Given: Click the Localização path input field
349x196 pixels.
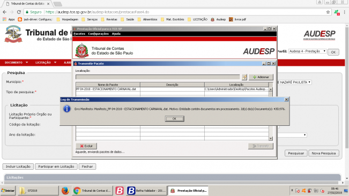Looking at the screenshot, I should [158, 77].
